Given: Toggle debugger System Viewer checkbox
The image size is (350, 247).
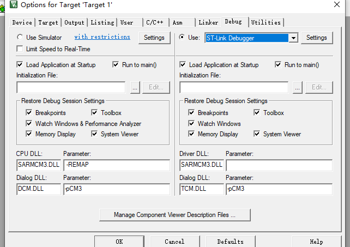Looking at the screenshot, I should pos(257,134).
